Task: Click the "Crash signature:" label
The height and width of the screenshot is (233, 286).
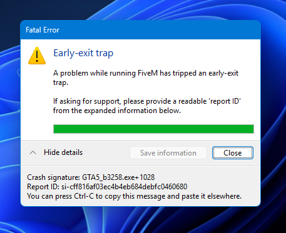Action: tap(54, 177)
